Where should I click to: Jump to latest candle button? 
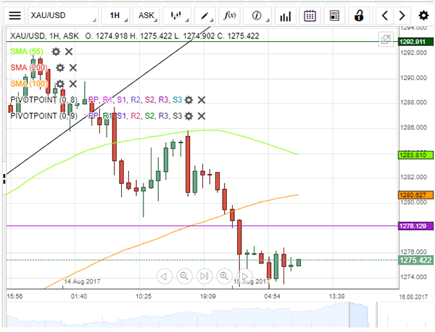click(204, 276)
